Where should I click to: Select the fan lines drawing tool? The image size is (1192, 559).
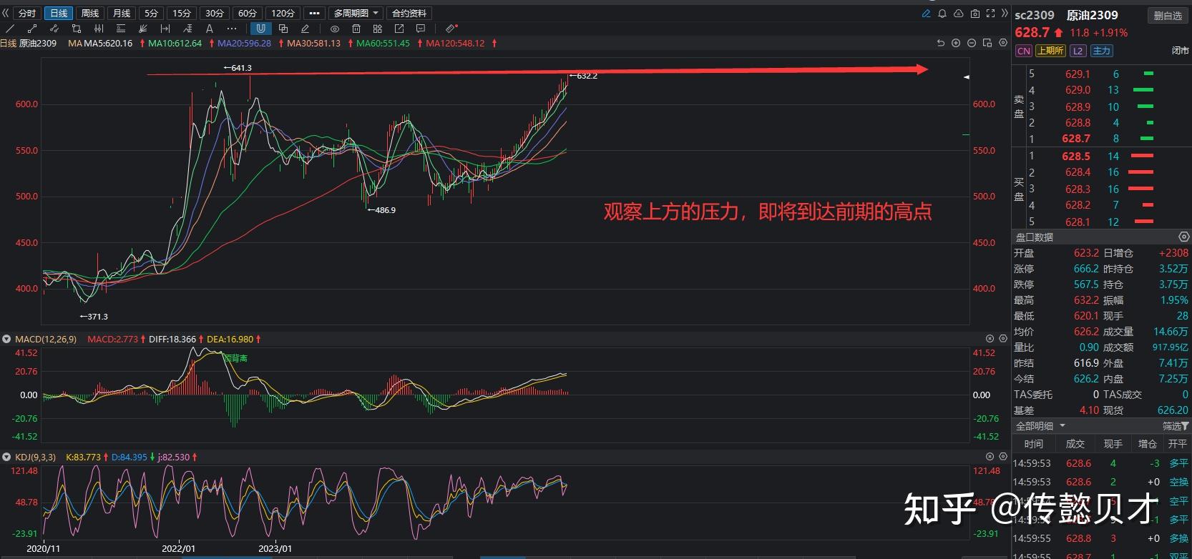pos(143,29)
